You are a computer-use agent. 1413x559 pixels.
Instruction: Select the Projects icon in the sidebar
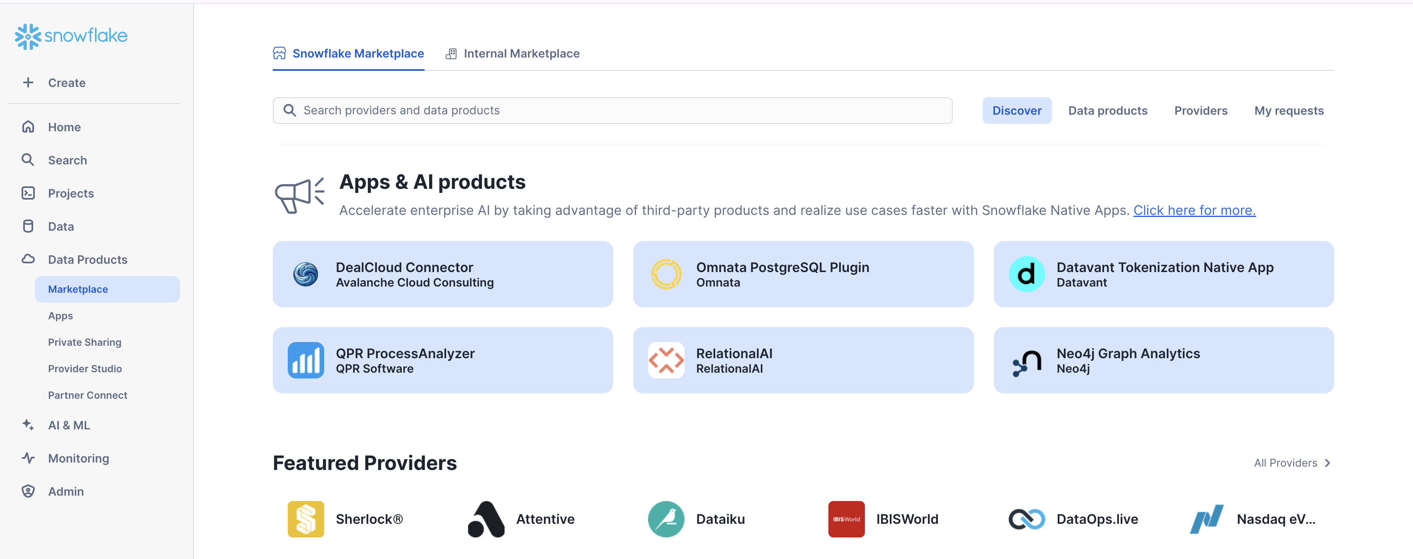(x=29, y=193)
